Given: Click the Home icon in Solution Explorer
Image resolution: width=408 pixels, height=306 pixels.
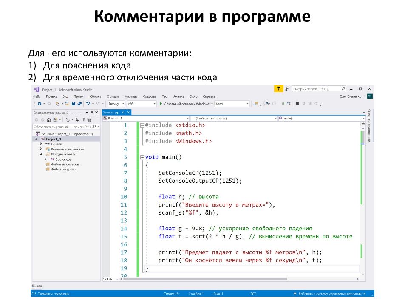Looking at the screenshot, I should point(49,120).
